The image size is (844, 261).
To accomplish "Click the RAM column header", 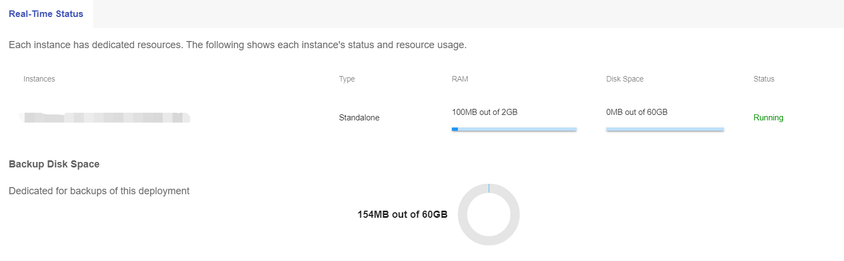I will [x=460, y=79].
